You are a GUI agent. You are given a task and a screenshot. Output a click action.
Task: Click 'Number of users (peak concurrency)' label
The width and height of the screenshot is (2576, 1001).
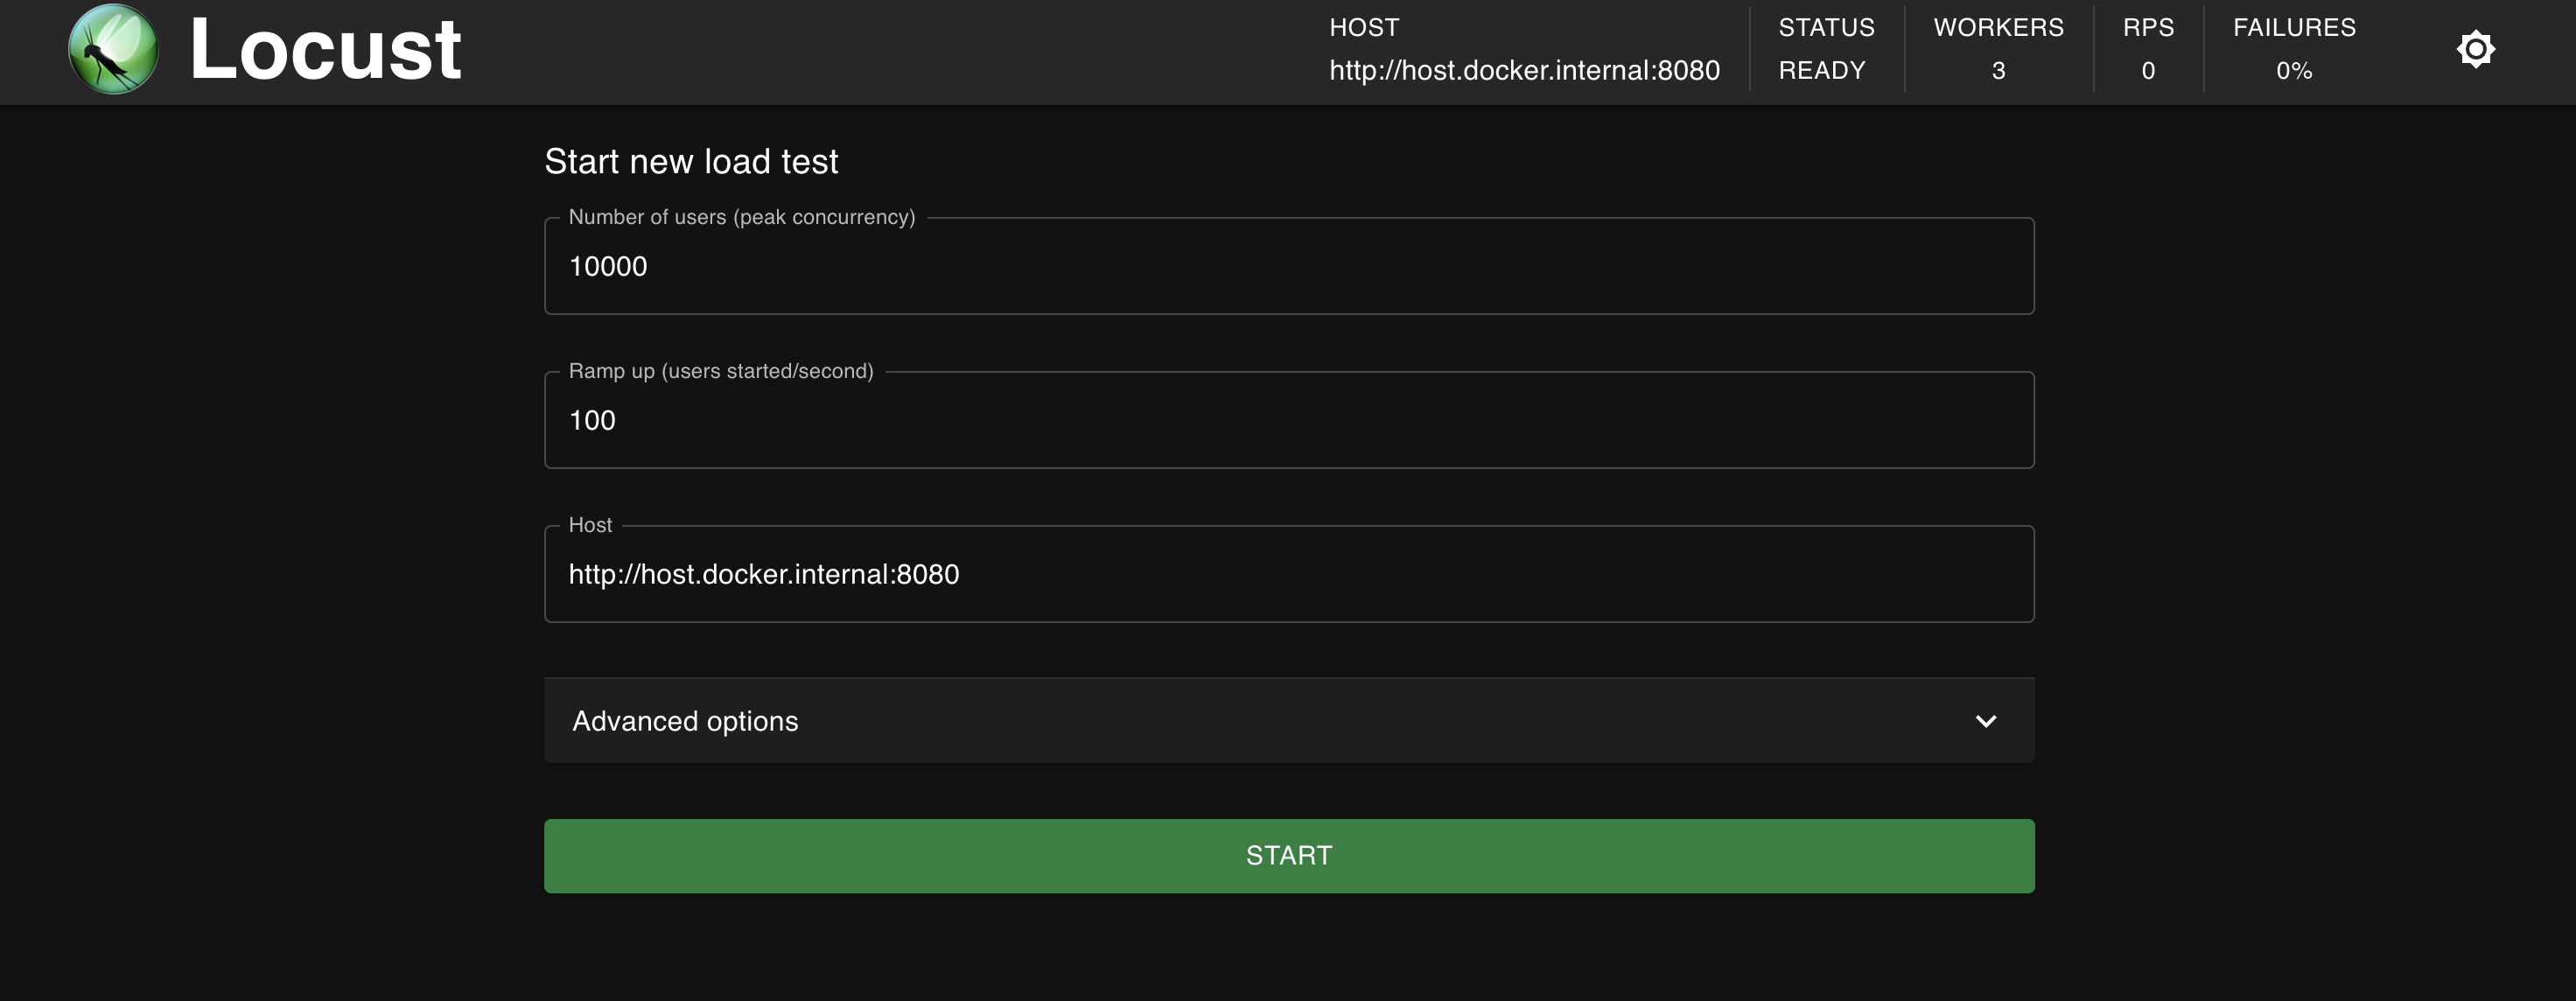coord(741,217)
